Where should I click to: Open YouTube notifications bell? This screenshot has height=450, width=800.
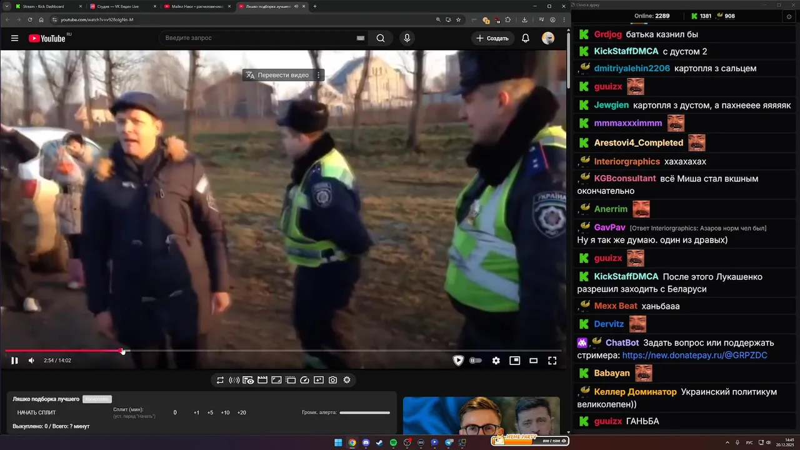(526, 38)
